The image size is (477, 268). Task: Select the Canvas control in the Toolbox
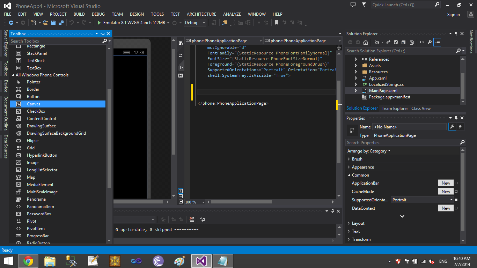pyautogui.click(x=34, y=104)
